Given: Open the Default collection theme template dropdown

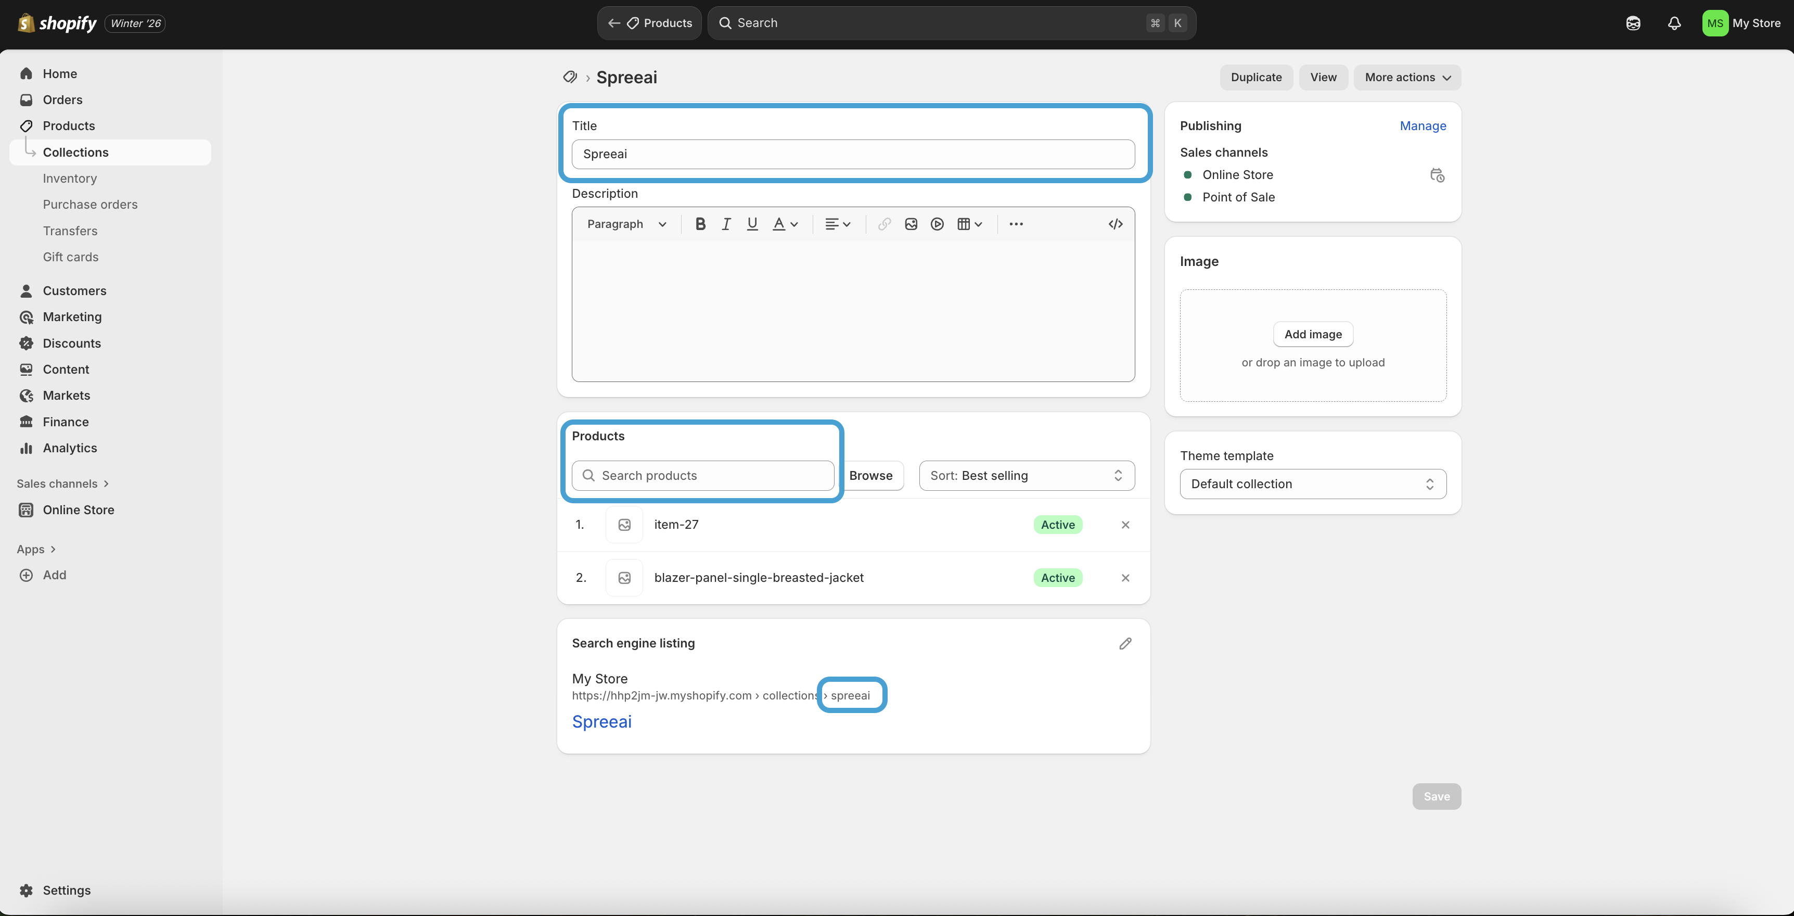Looking at the screenshot, I should point(1313,484).
